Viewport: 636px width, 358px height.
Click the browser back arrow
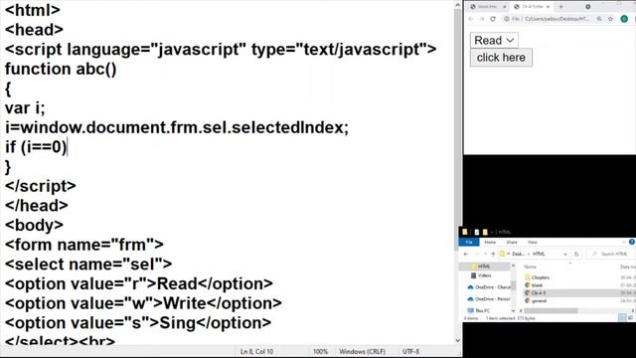471,19
